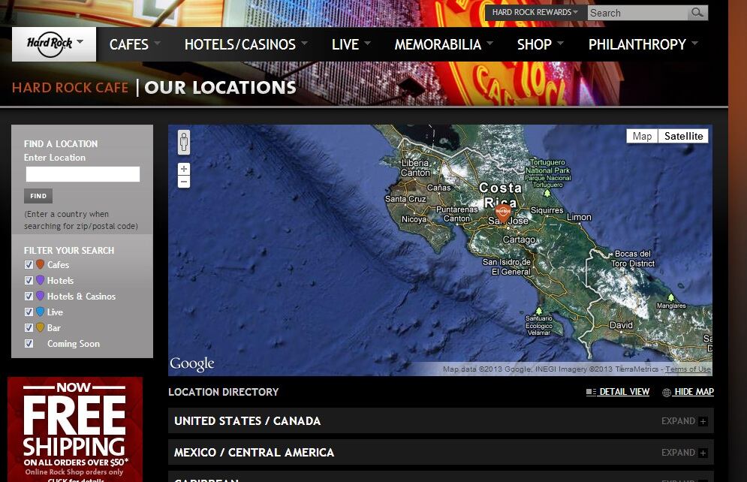Zoom out the map with minus button
The width and height of the screenshot is (747, 482).
point(184,182)
